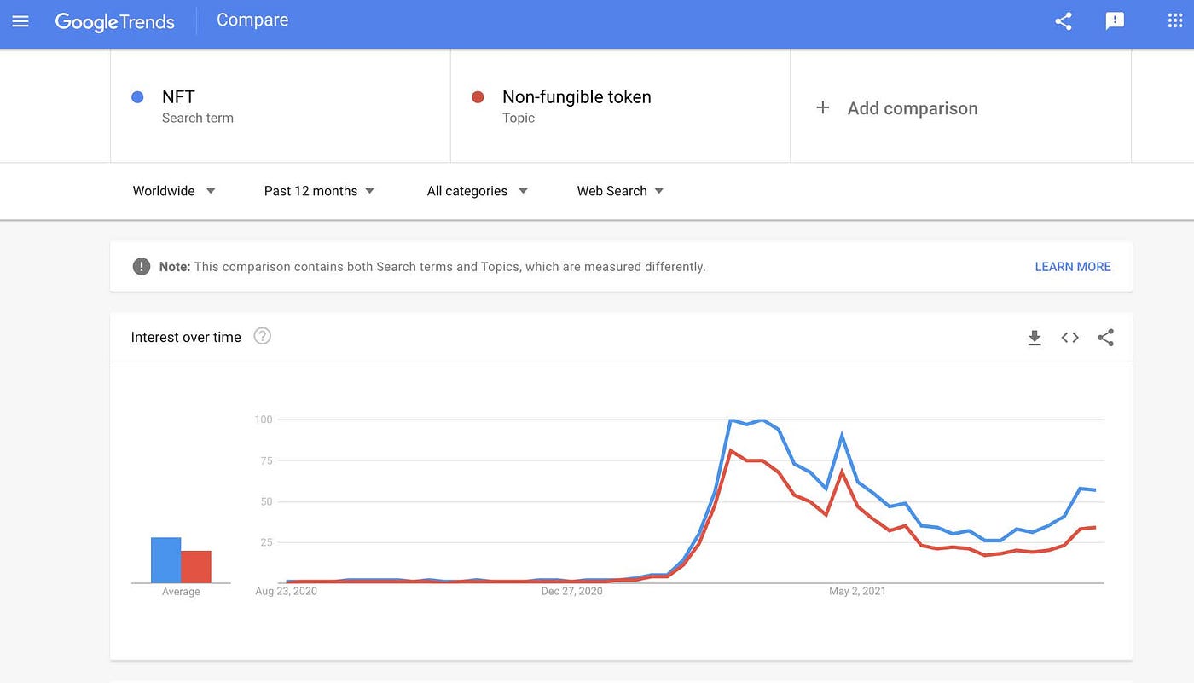Open the hamburger main menu
The width and height of the screenshot is (1194, 683).
pyautogui.click(x=20, y=21)
